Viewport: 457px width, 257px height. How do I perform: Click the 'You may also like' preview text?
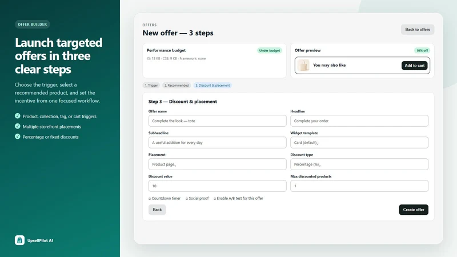click(x=329, y=65)
